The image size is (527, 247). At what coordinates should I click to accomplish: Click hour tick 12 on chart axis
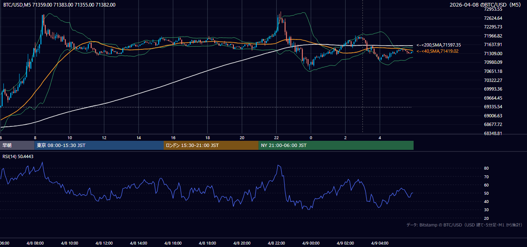pyautogui.click(x=104, y=137)
